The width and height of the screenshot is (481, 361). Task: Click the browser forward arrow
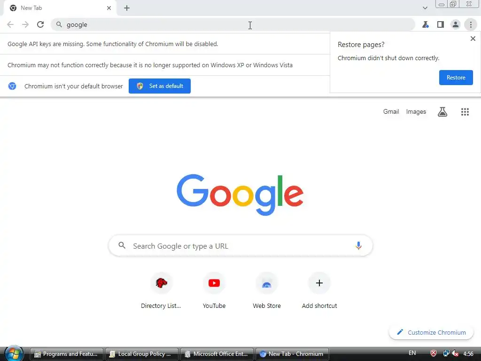25,24
